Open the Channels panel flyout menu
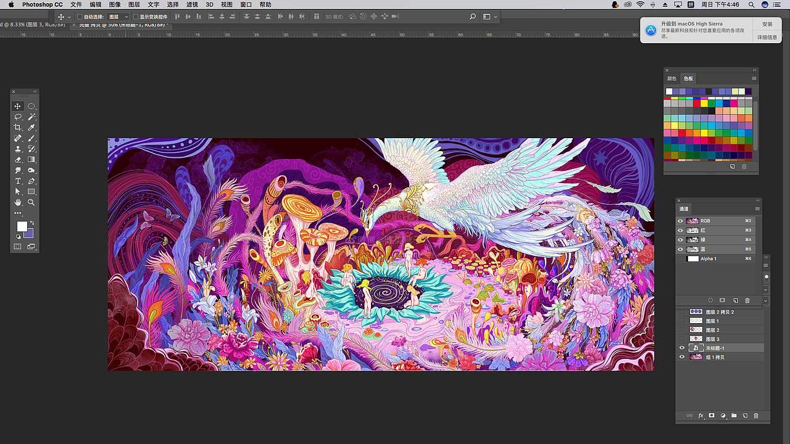Image resolution: width=790 pixels, height=444 pixels. point(757,208)
